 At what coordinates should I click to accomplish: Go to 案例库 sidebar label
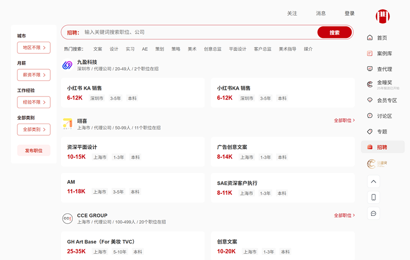coord(384,54)
